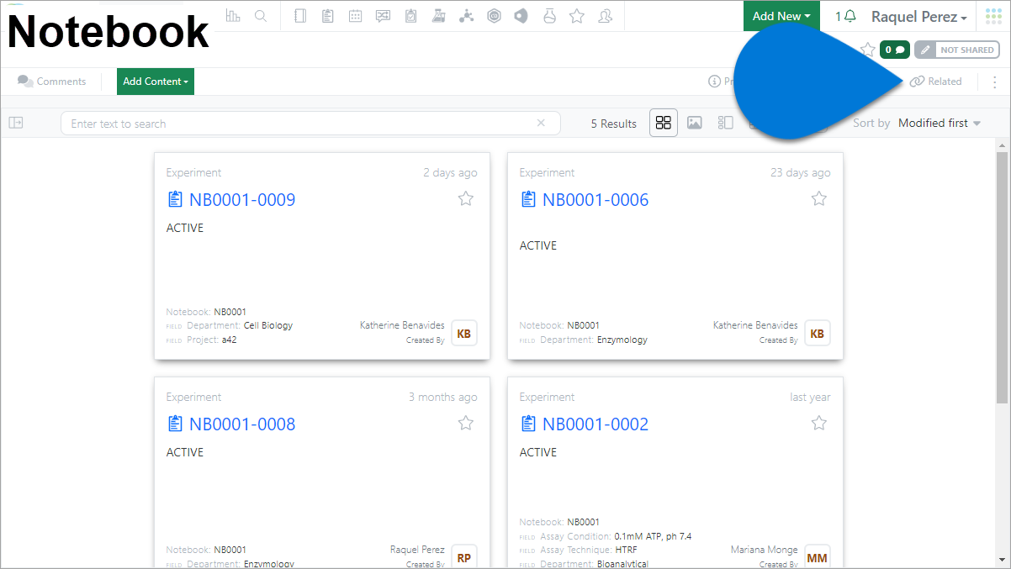Open the dashboard chart icon in top bar

pyautogui.click(x=233, y=16)
